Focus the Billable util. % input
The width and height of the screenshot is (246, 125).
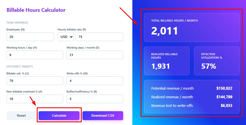point(35,81)
